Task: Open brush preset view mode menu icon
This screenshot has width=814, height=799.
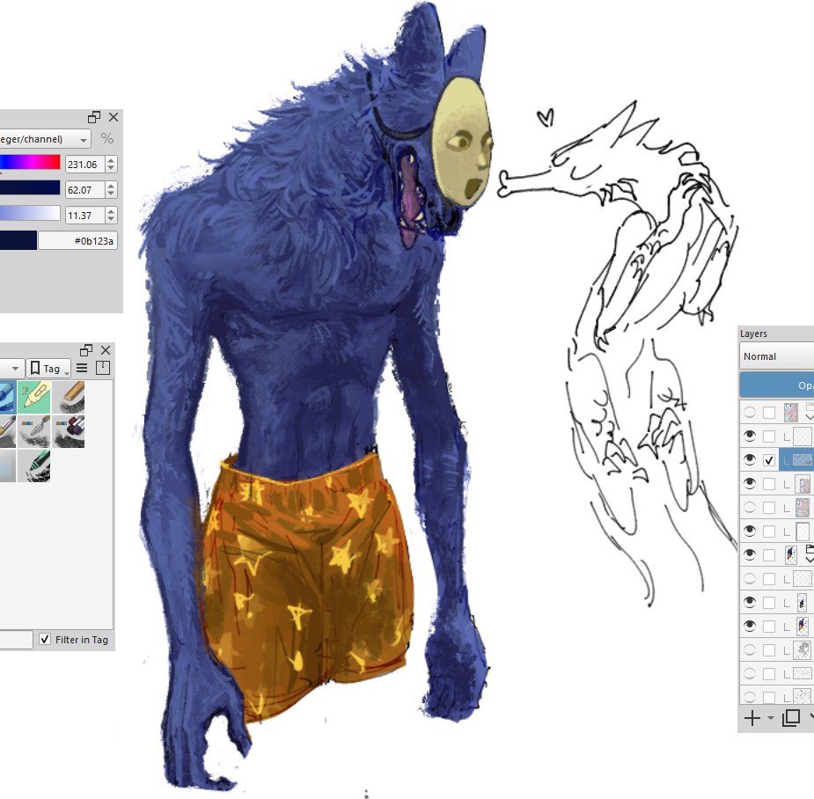Action: click(82, 369)
